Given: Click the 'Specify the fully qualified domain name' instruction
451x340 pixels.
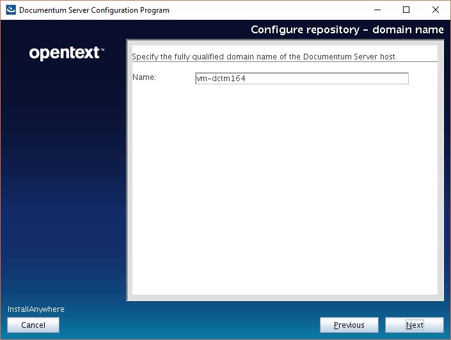Looking at the screenshot, I should coord(264,56).
